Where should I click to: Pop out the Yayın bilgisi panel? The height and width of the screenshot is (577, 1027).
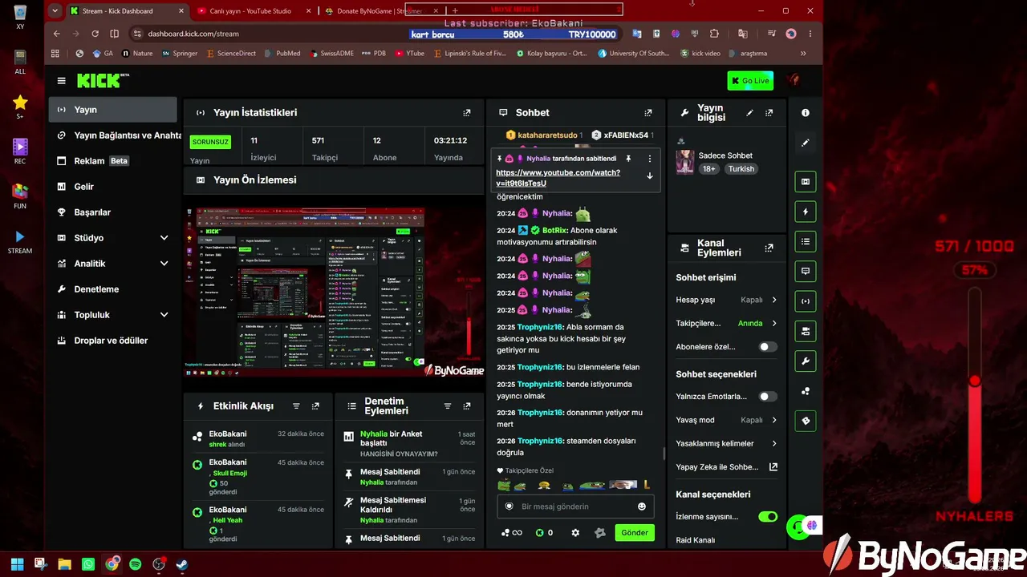click(x=769, y=113)
